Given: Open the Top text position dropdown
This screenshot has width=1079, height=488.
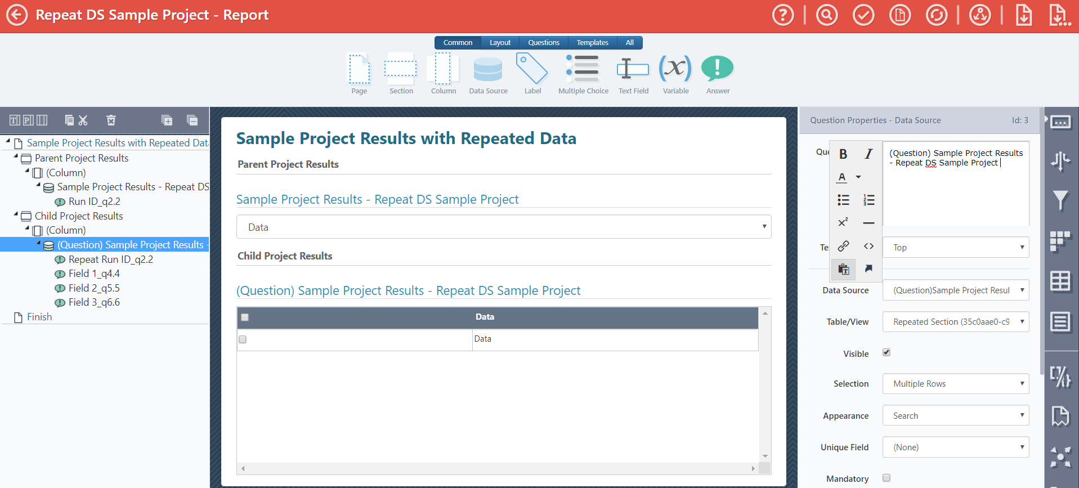Looking at the screenshot, I should [x=956, y=247].
